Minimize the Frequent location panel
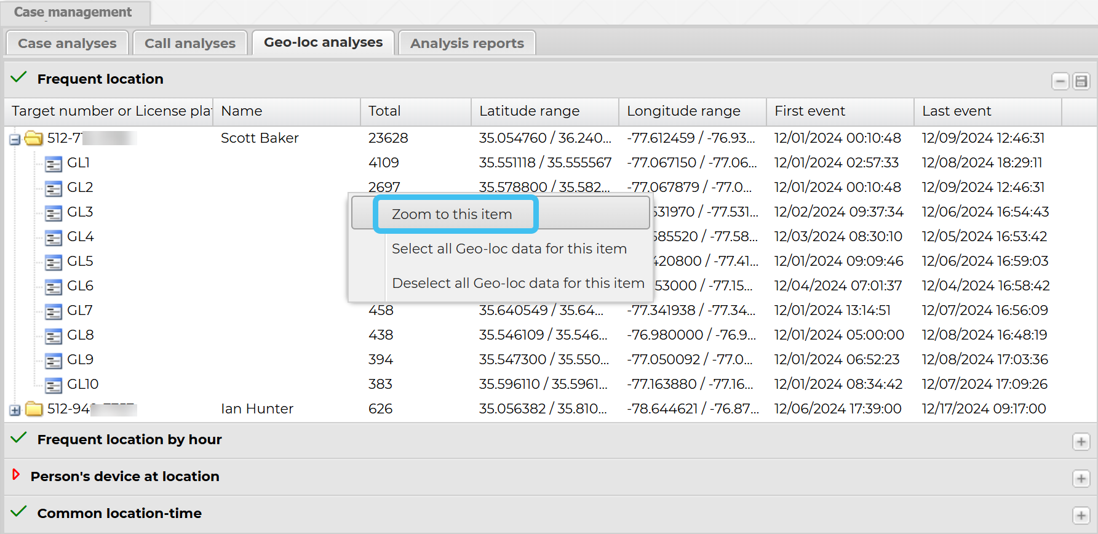Image resolution: width=1098 pixels, height=534 pixels. click(1060, 81)
